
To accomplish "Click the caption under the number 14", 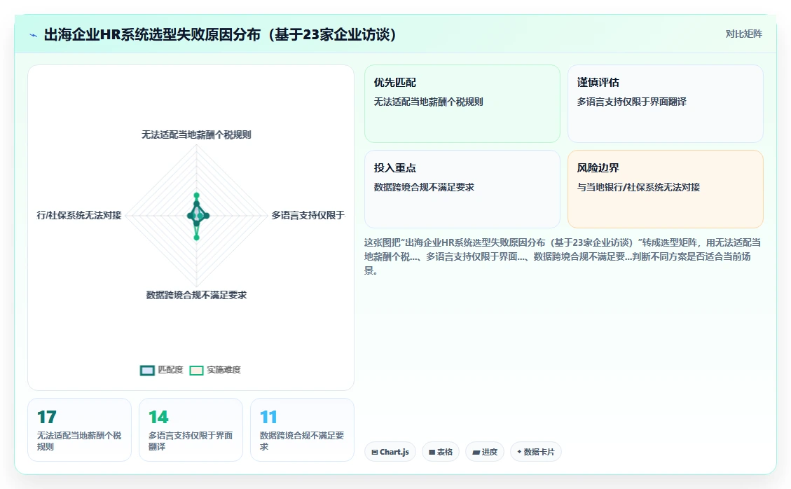I will pos(191,441).
